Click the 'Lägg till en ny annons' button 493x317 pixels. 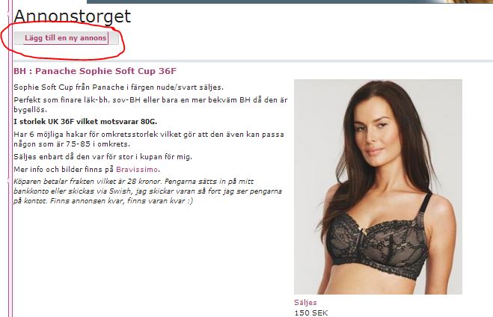66,38
